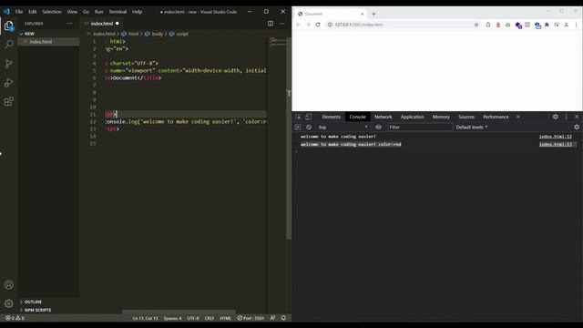Go forward in Chrome
583x328 pixels.
tap(308, 25)
